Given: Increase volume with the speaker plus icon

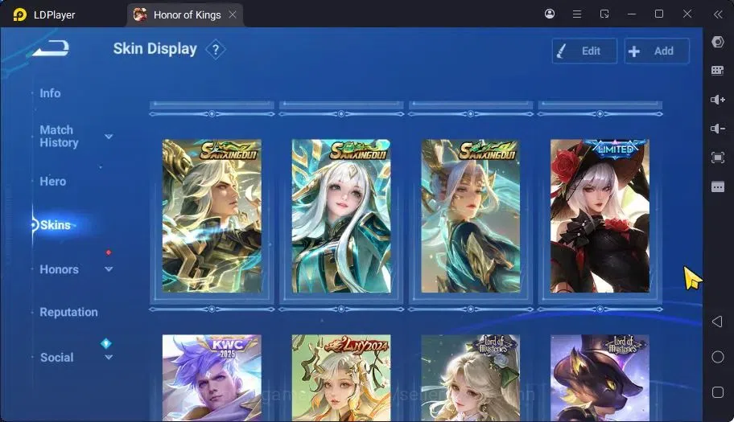Looking at the screenshot, I should (718, 100).
